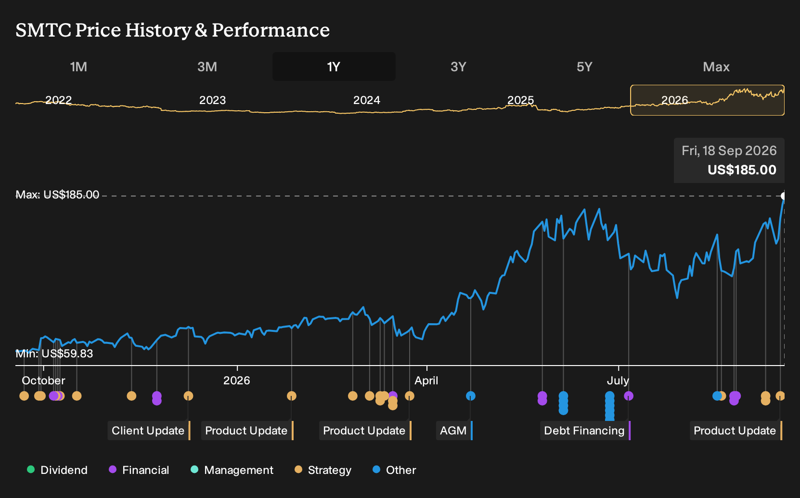Toggle the Dividend legend filter
The height and width of the screenshot is (498, 800).
coord(57,470)
